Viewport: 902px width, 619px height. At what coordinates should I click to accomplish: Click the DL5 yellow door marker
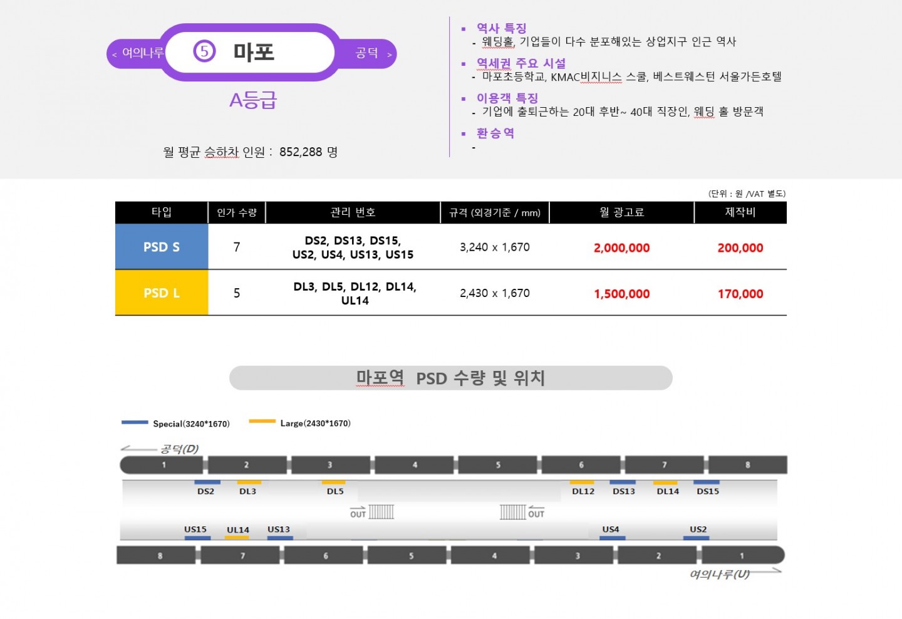[x=333, y=482]
